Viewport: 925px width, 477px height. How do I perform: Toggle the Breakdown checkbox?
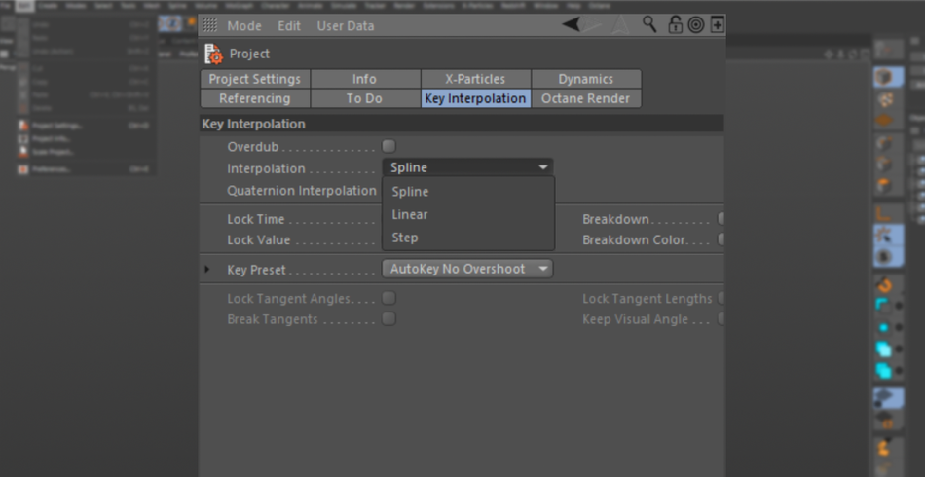[721, 219]
